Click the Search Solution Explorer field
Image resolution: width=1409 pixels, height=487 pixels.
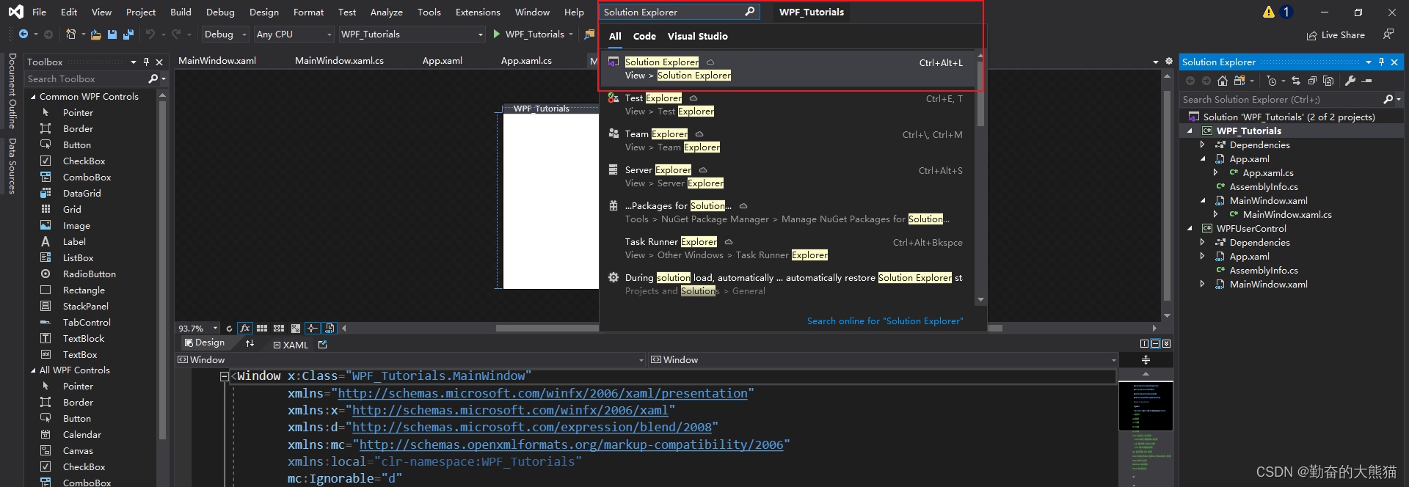(1281, 100)
